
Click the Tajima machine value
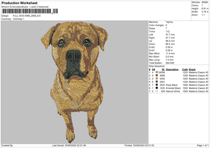click(x=169, y=22)
